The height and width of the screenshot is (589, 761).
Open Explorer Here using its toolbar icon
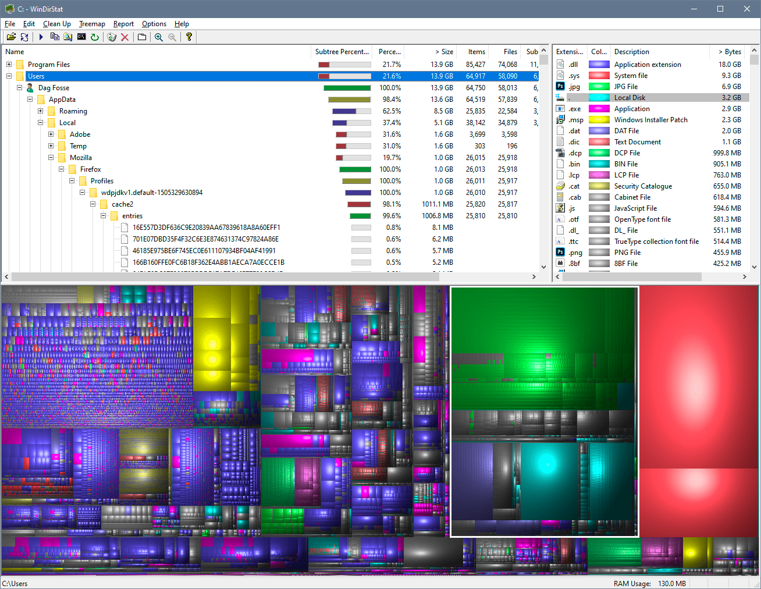pos(67,37)
